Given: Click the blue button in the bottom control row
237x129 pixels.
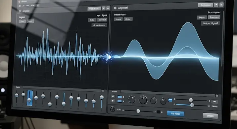Looking at the screenshot, I should click(x=175, y=113).
